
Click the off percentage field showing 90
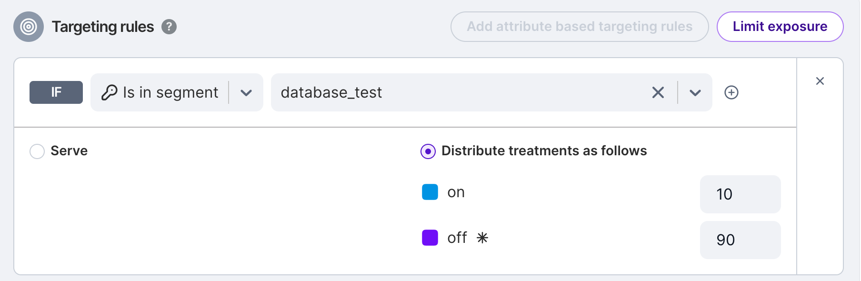pos(740,240)
